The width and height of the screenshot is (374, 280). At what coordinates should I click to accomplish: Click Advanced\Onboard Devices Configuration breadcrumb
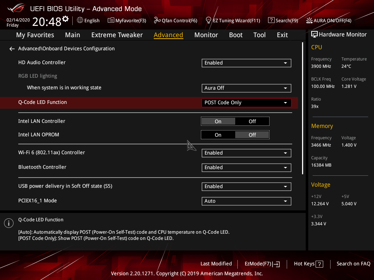(66, 48)
